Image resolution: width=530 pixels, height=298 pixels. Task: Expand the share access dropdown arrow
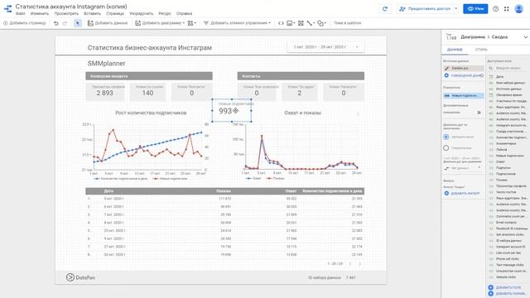click(456, 9)
